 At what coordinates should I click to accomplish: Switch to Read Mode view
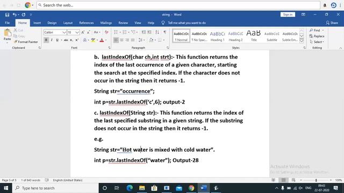pyautogui.click(x=273, y=180)
